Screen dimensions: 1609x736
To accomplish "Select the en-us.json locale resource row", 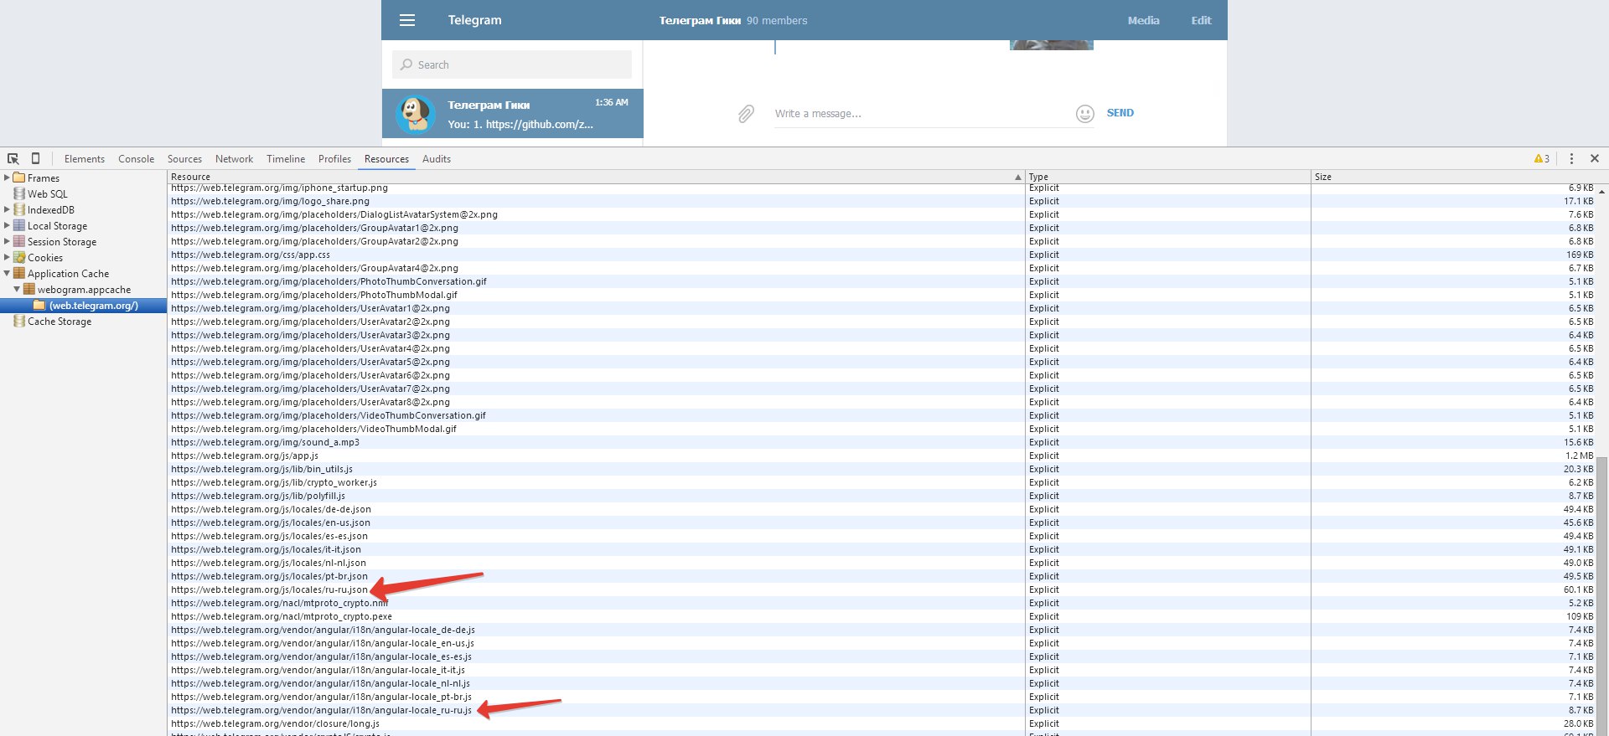I will (882, 522).
